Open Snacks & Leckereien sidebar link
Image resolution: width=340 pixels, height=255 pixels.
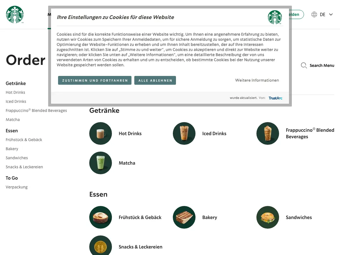[24, 167]
